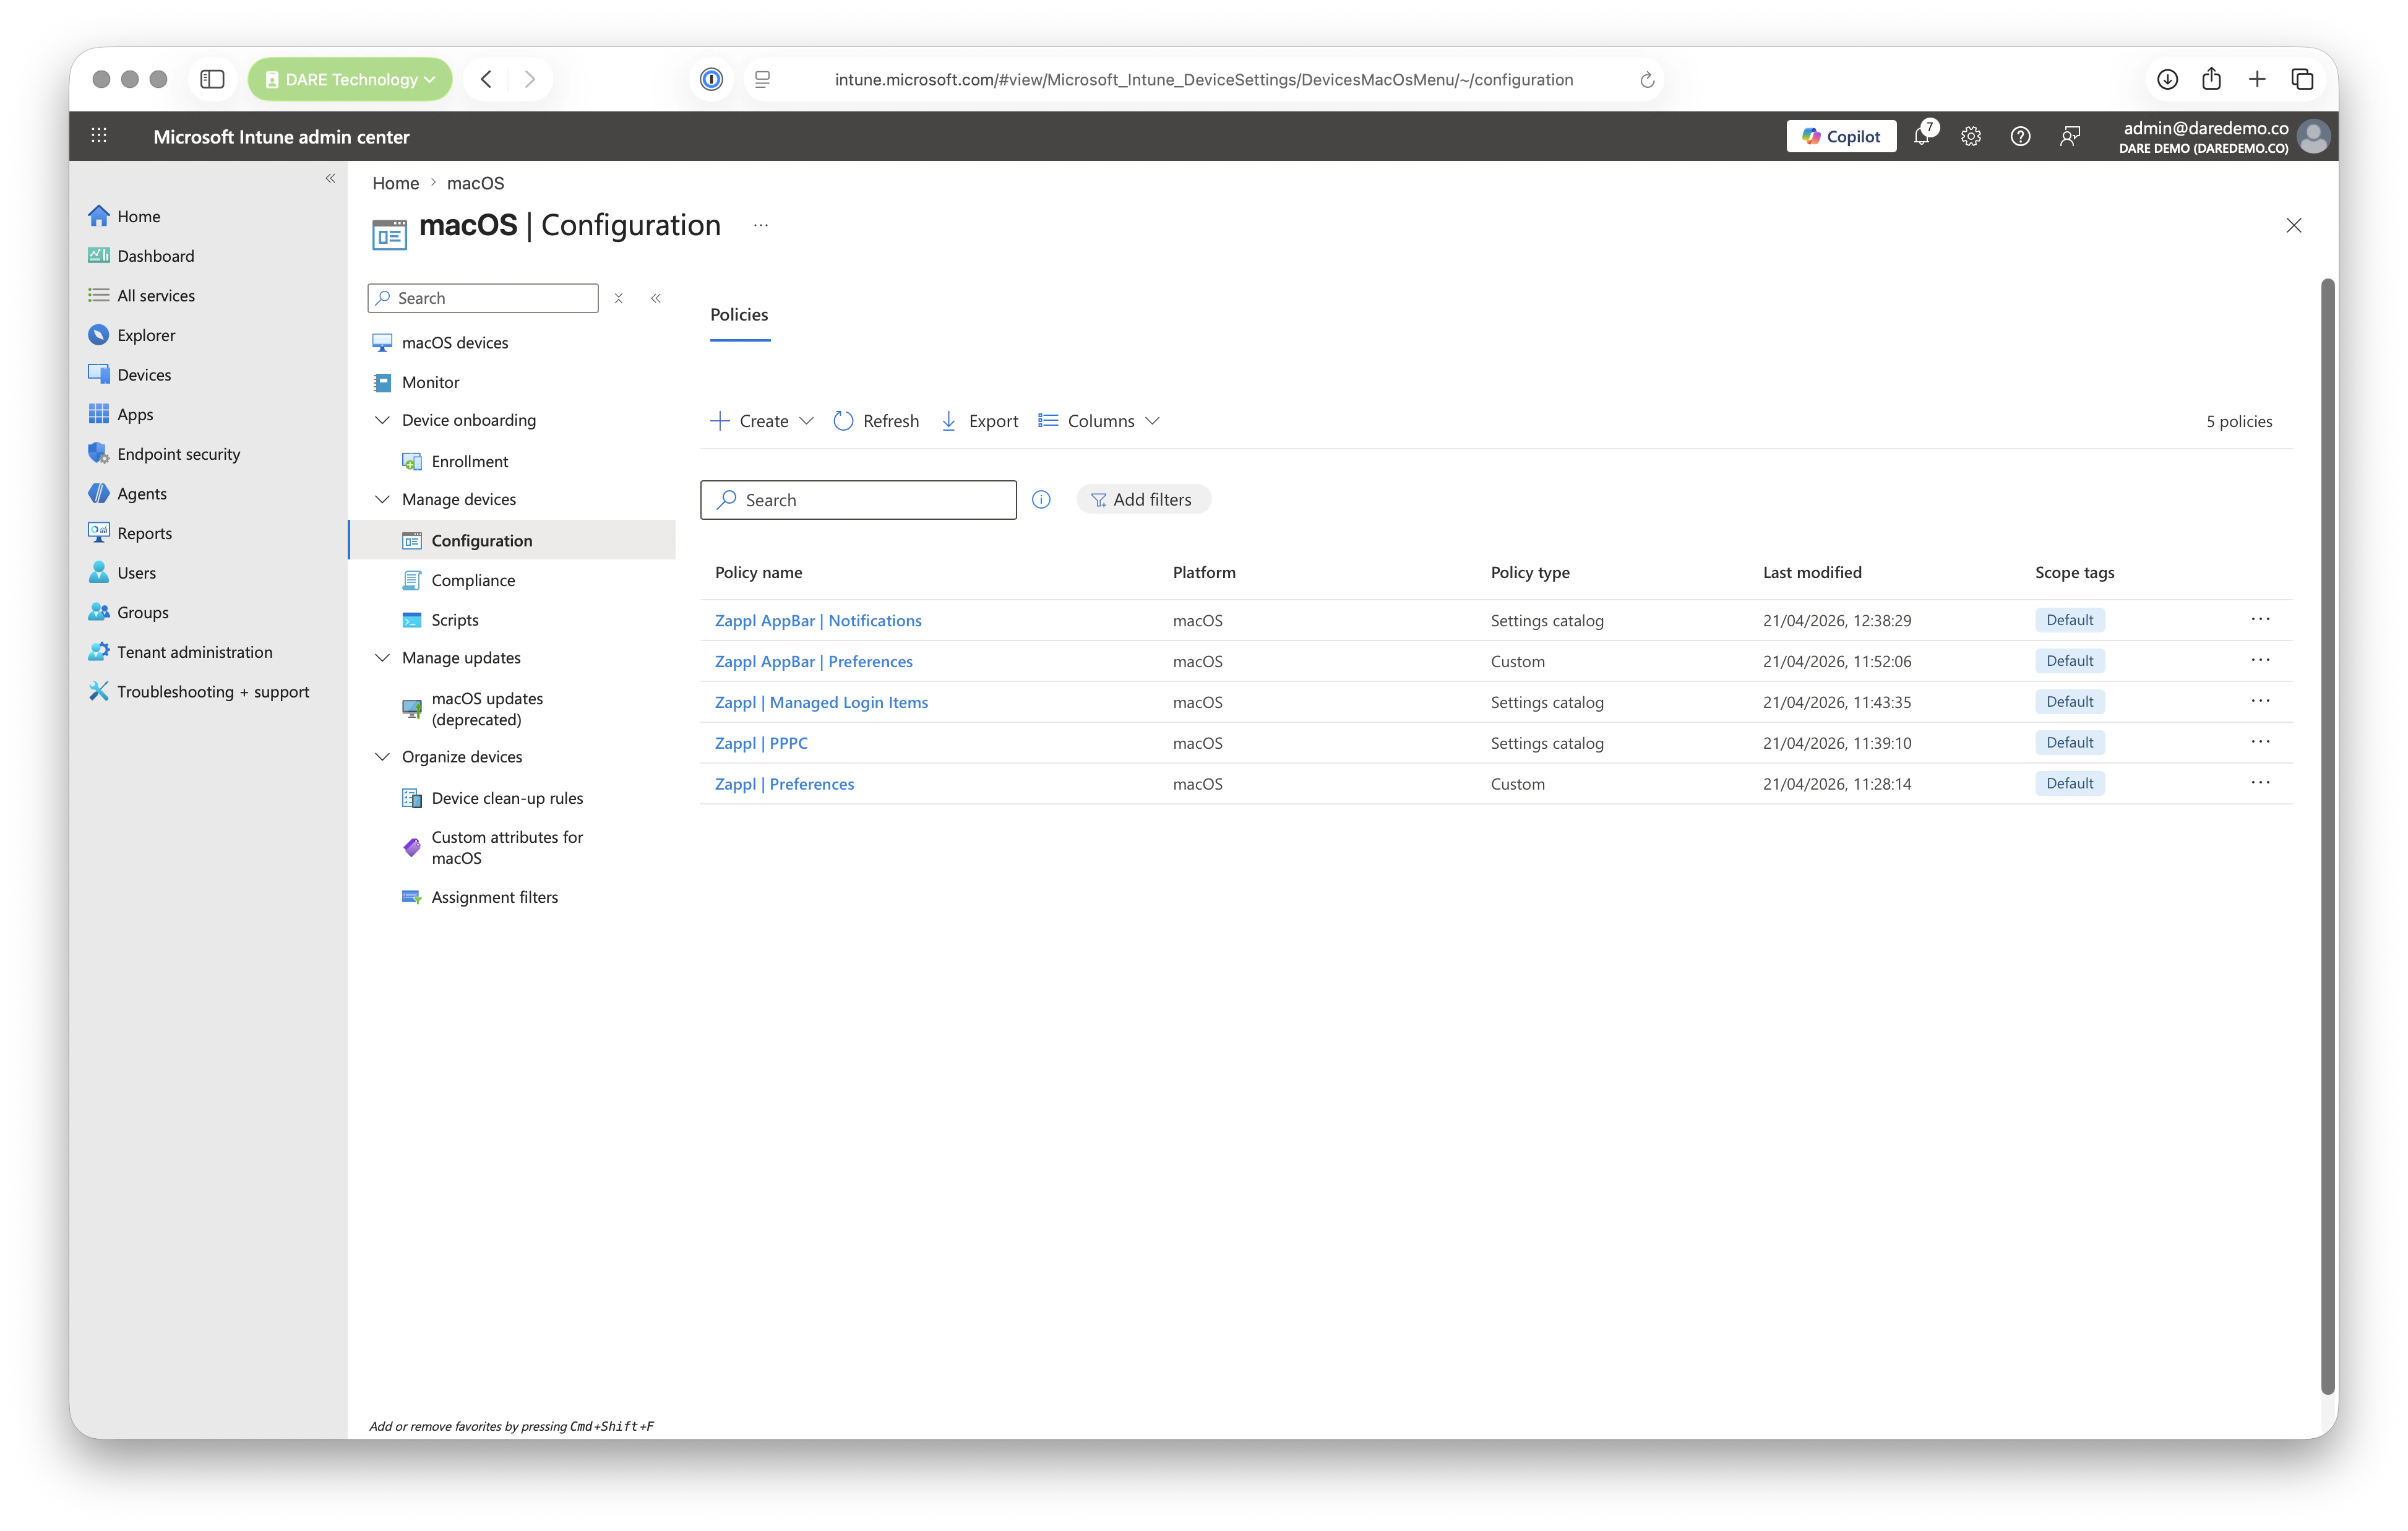Click the feedback icon in top bar
The width and height of the screenshot is (2408, 1531).
click(2070, 136)
